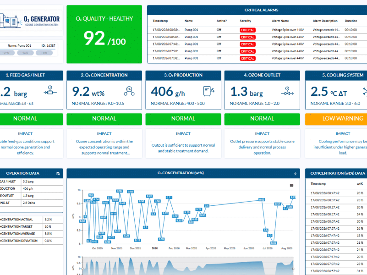Click the chart range navigator area

188,266
